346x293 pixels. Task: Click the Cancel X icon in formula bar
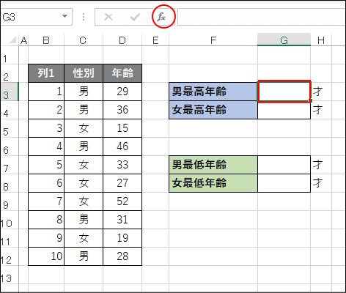tap(108, 17)
